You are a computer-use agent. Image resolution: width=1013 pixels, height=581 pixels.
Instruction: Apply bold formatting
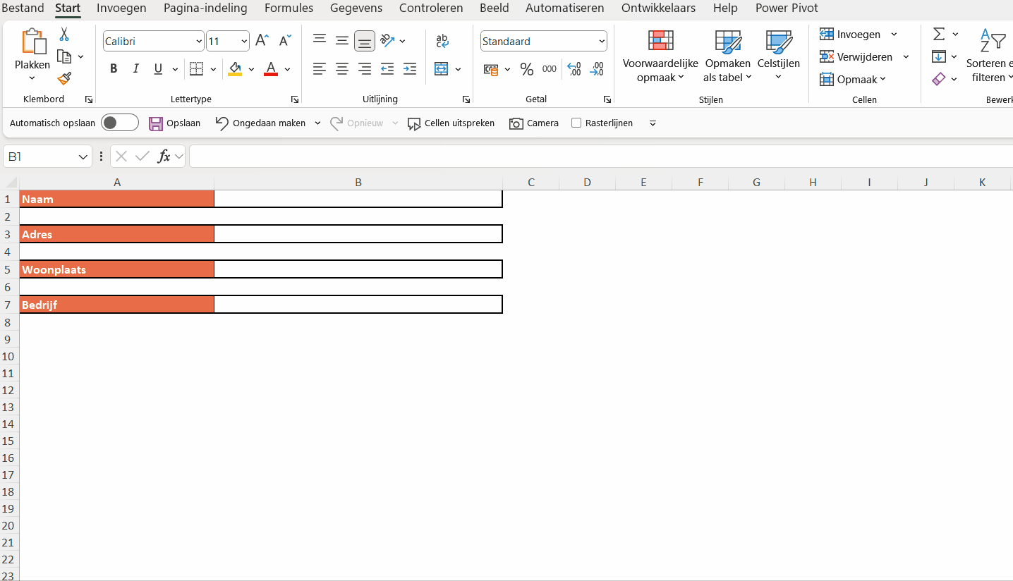tap(114, 68)
